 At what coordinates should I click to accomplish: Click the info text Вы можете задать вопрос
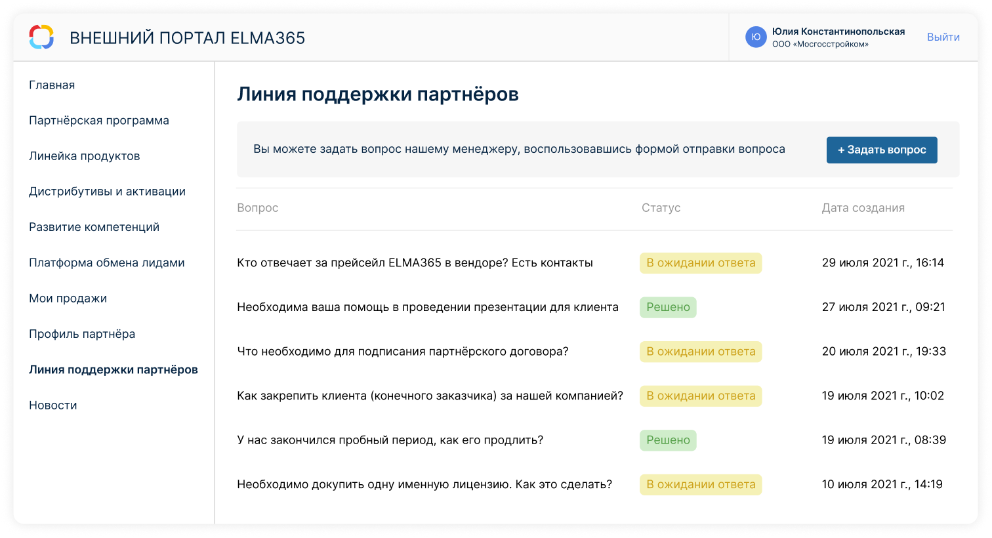pyautogui.click(x=519, y=150)
